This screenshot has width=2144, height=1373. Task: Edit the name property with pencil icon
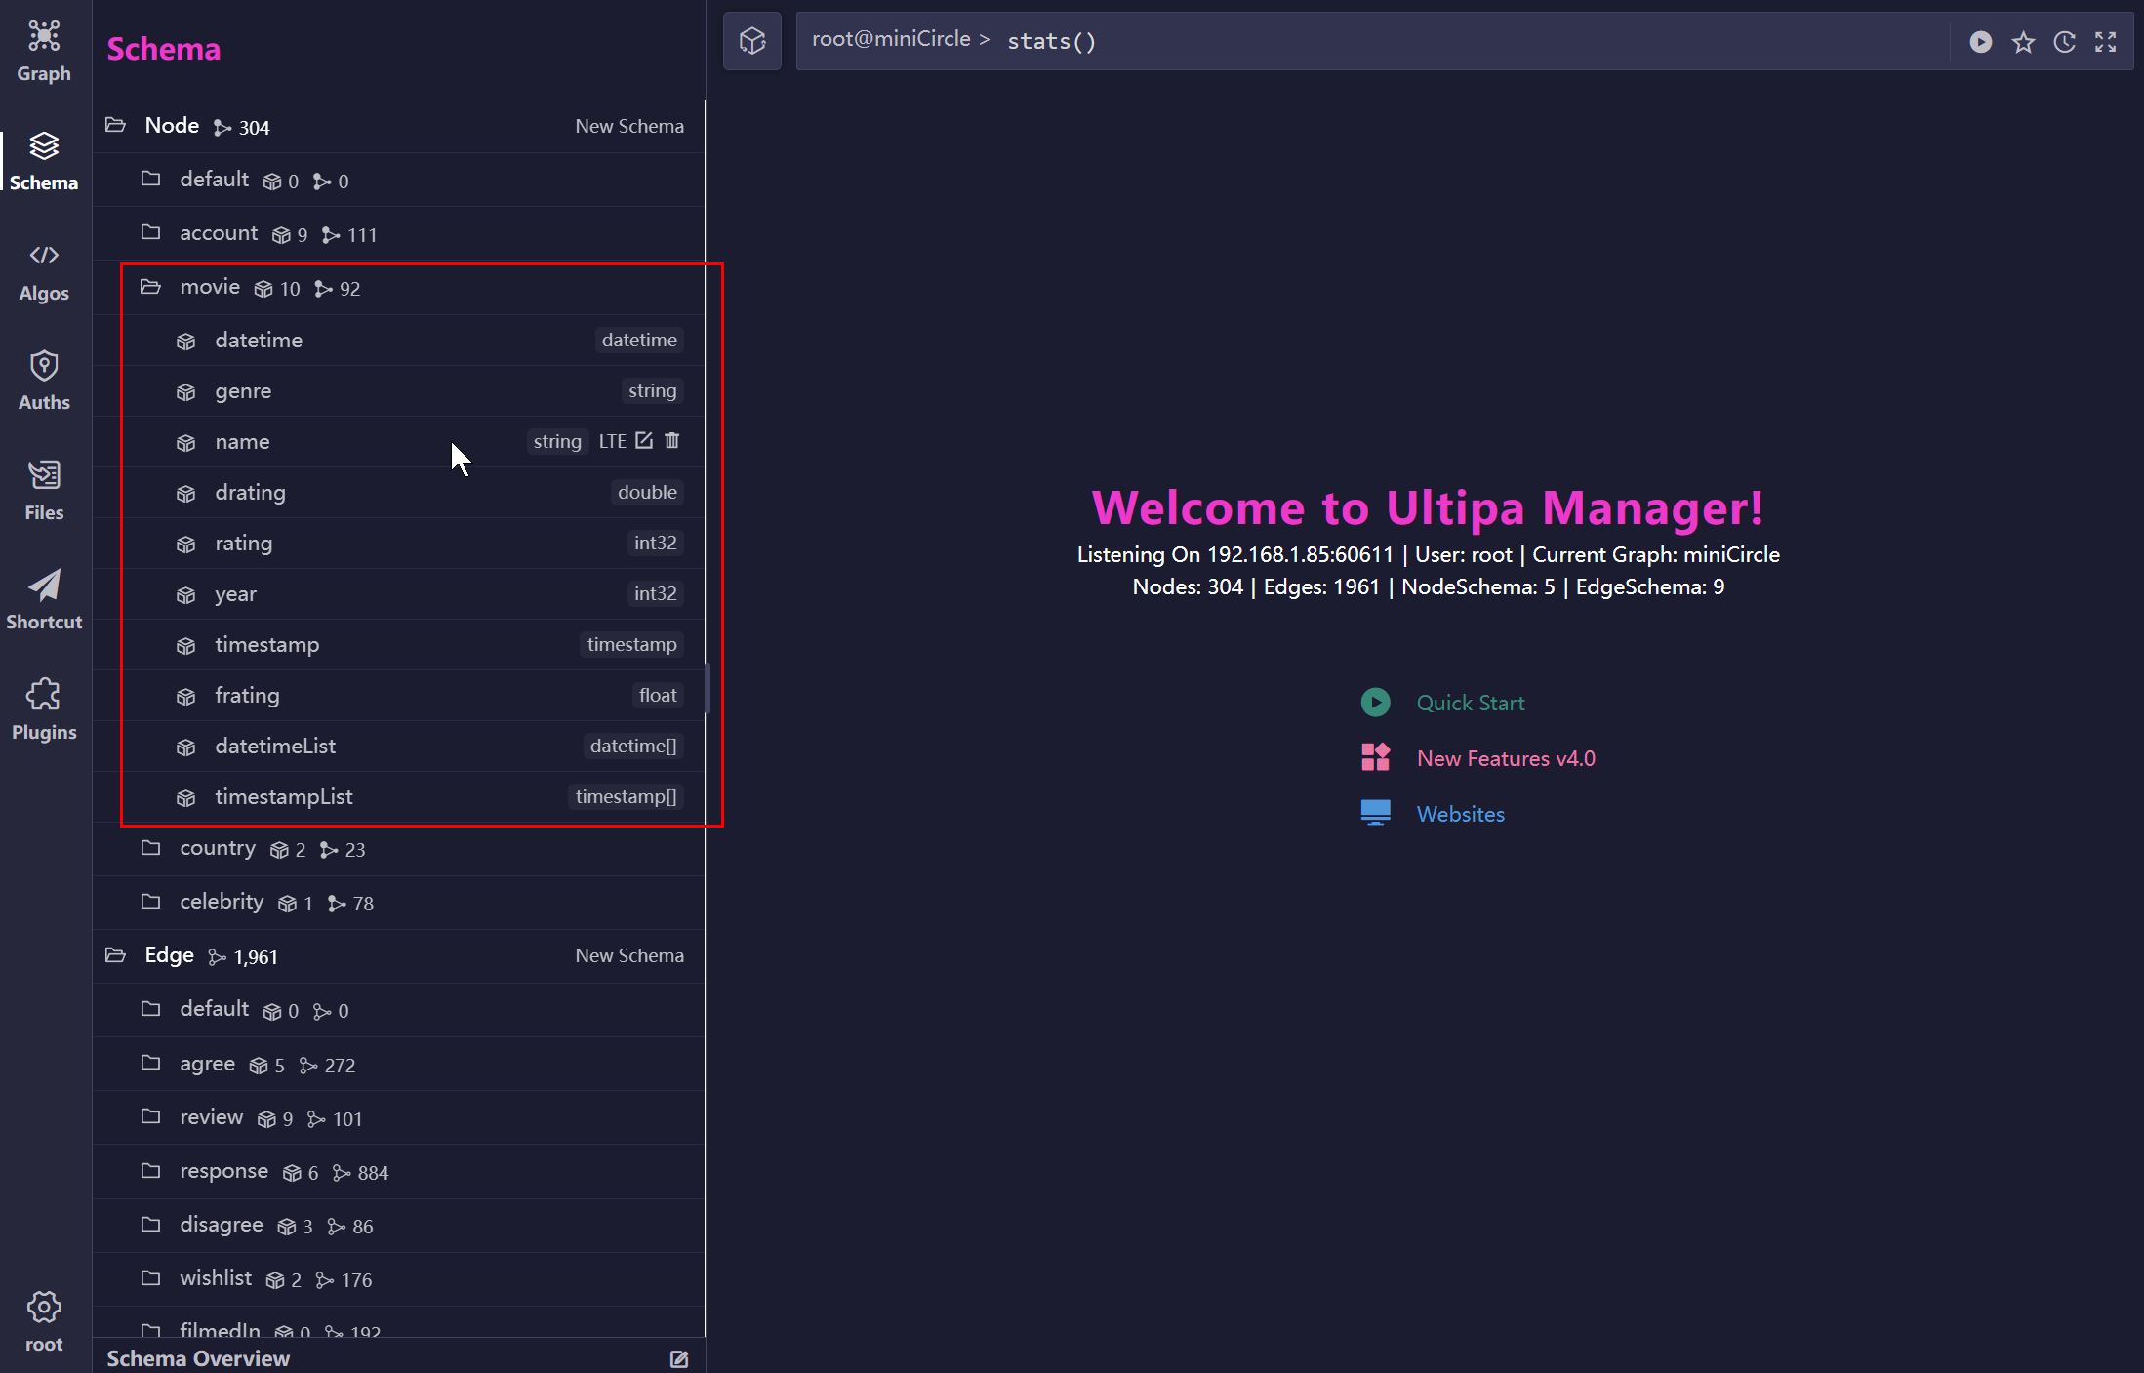pos(644,440)
